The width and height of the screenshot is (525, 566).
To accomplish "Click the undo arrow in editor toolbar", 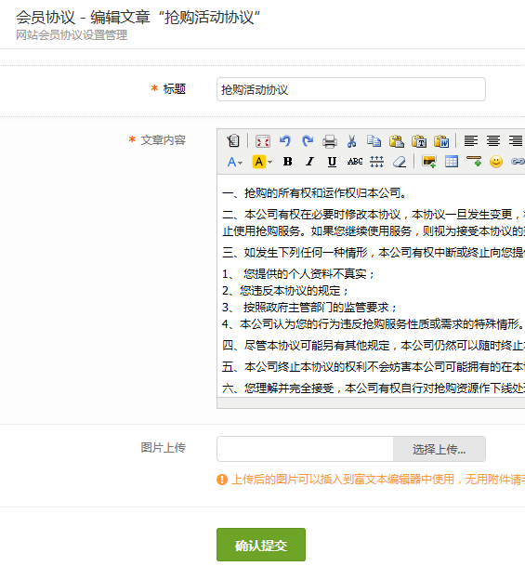I will (285, 140).
